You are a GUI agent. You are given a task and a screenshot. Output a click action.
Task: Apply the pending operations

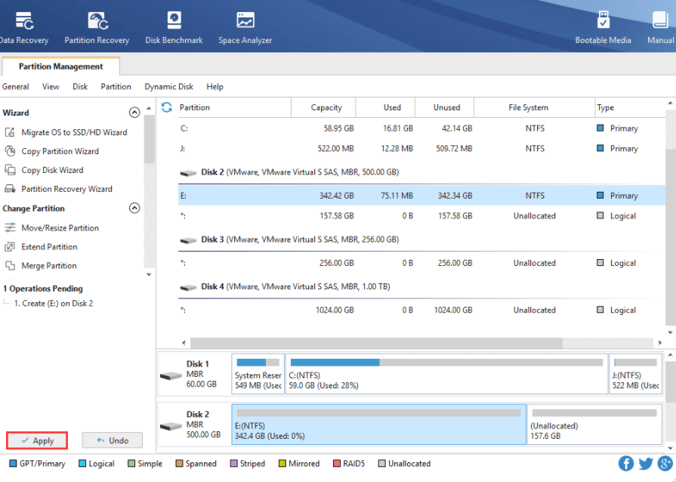click(x=36, y=440)
